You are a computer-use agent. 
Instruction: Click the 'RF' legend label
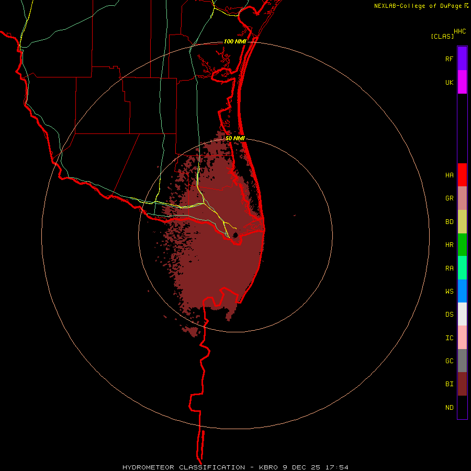(x=449, y=59)
